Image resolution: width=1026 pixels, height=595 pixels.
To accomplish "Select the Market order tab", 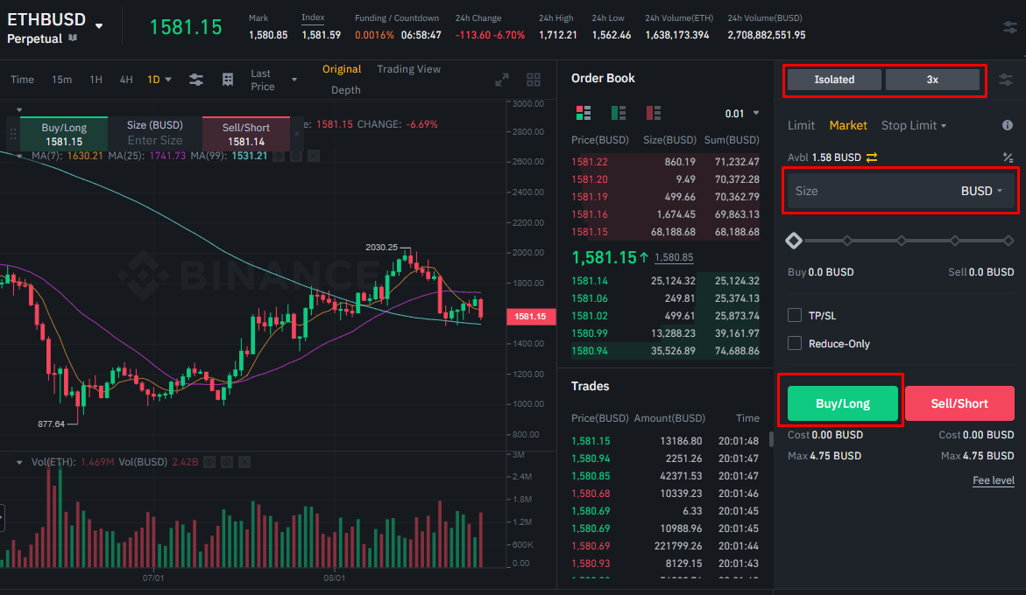I will tap(848, 125).
